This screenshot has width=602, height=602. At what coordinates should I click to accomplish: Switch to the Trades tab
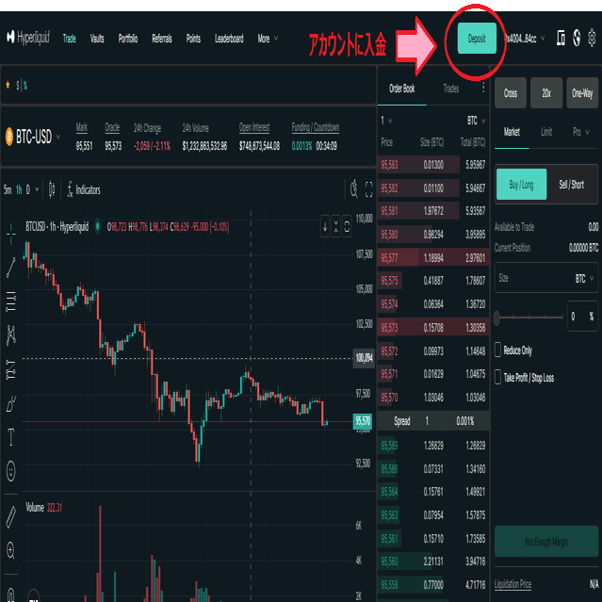coord(451,89)
